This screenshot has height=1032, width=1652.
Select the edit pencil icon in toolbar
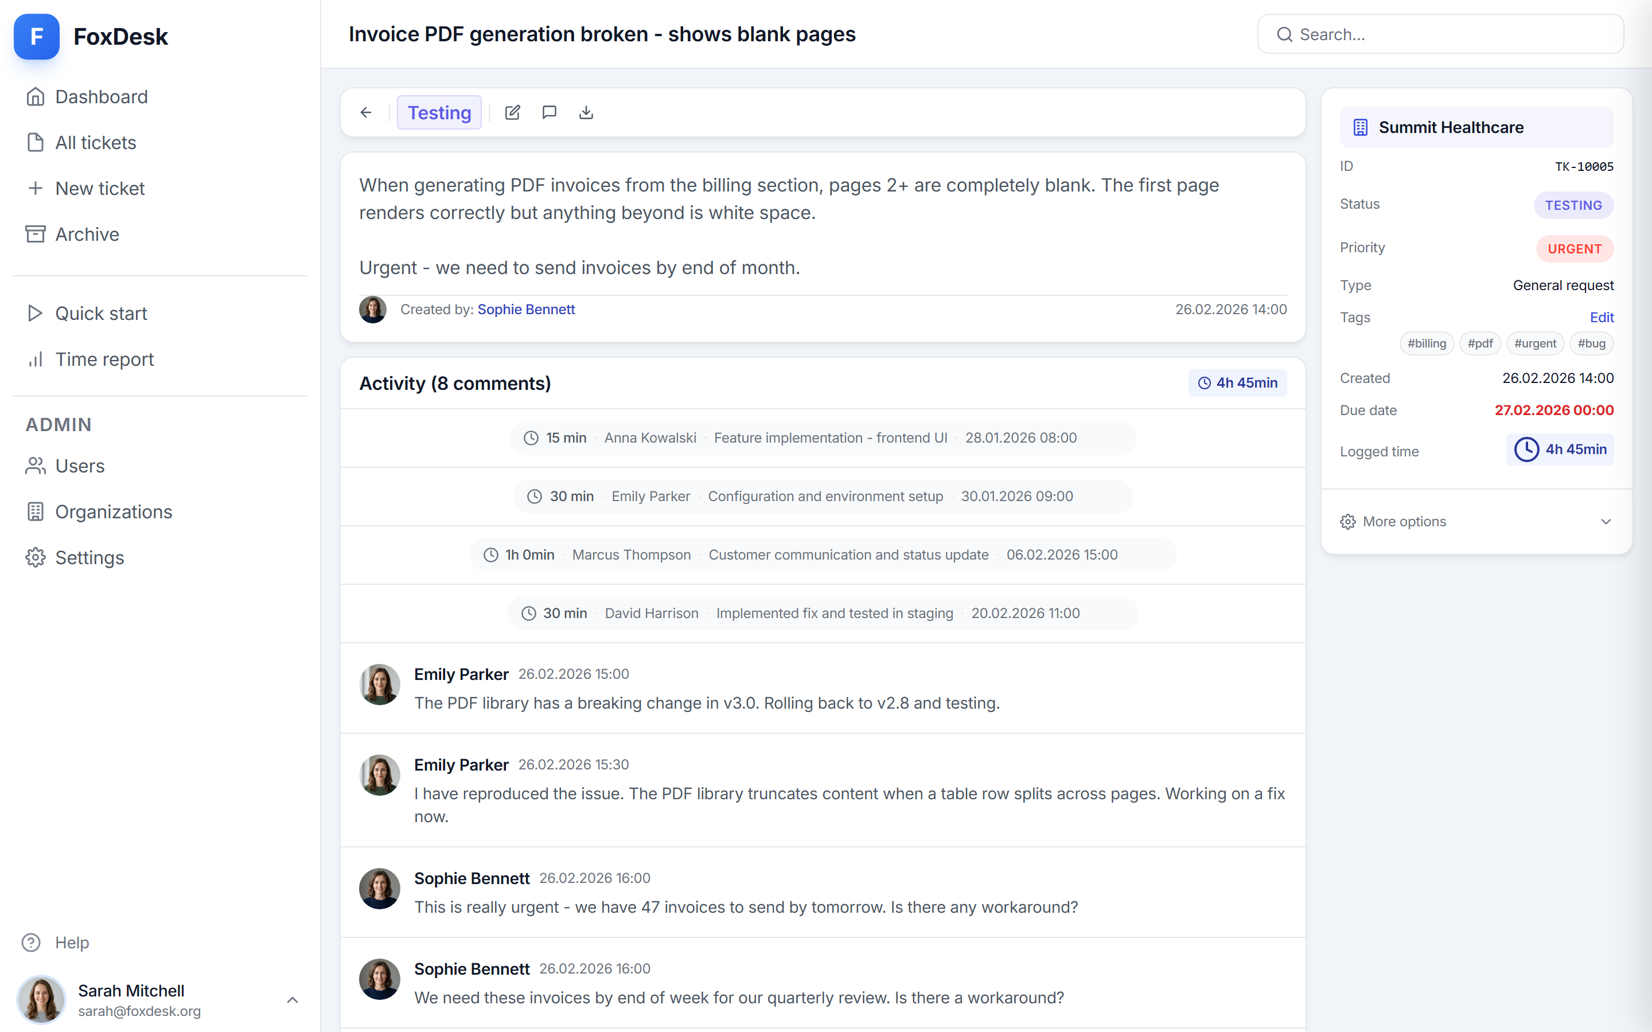tap(513, 112)
